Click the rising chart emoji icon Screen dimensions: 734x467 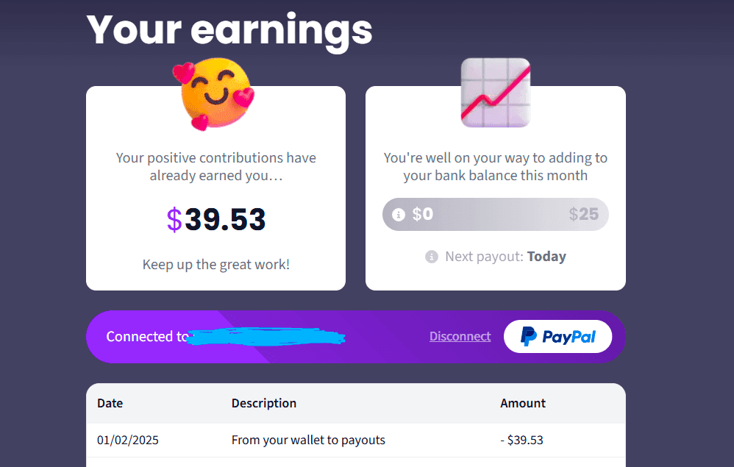(495, 93)
